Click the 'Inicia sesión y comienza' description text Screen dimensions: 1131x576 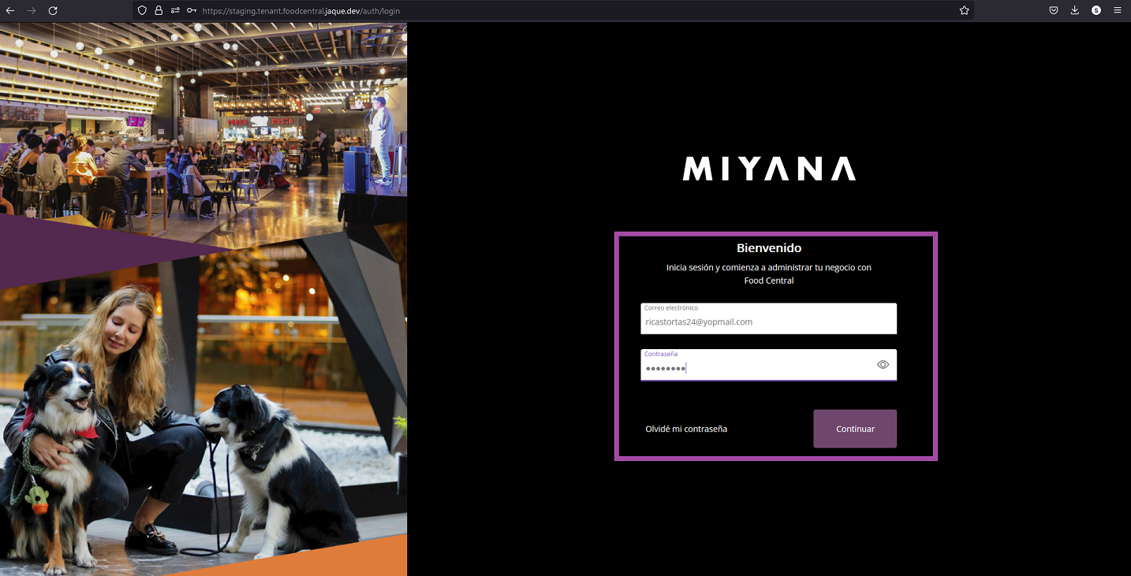coord(769,274)
